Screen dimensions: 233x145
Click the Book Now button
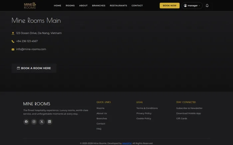pos(169,6)
